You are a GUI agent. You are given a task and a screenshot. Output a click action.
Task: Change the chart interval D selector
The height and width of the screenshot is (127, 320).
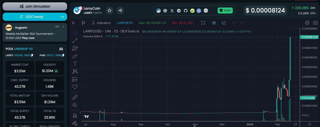73,23
